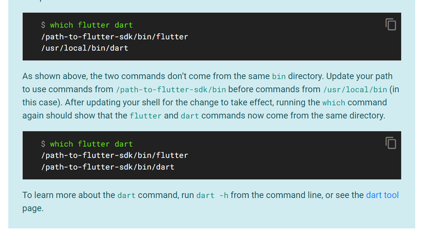
Task: Click inline code '/usr/local/bin' in paragraph
Action: tap(355, 89)
